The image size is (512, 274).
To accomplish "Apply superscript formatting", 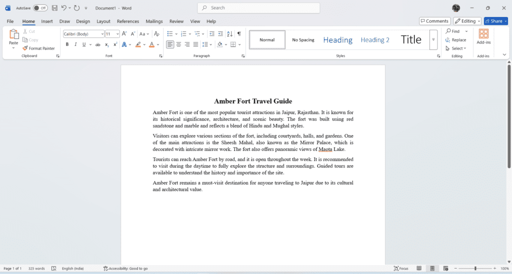I will tap(115, 44).
